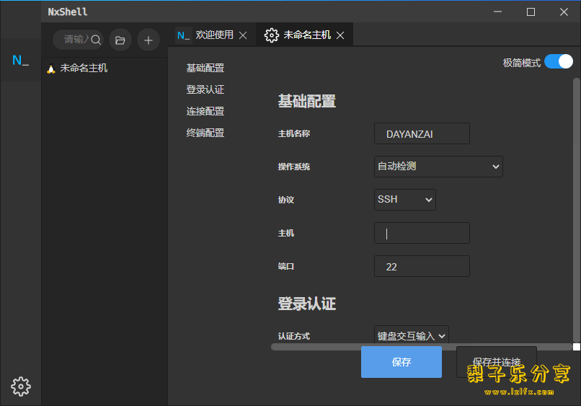Add a new host with the plus button

pyautogui.click(x=148, y=40)
